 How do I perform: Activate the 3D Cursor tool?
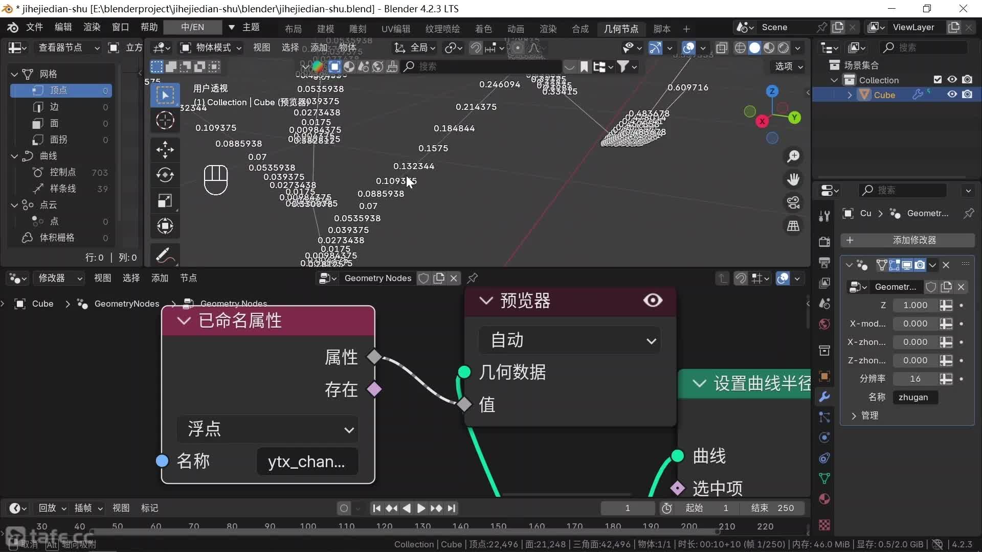(x=165, y=121)
